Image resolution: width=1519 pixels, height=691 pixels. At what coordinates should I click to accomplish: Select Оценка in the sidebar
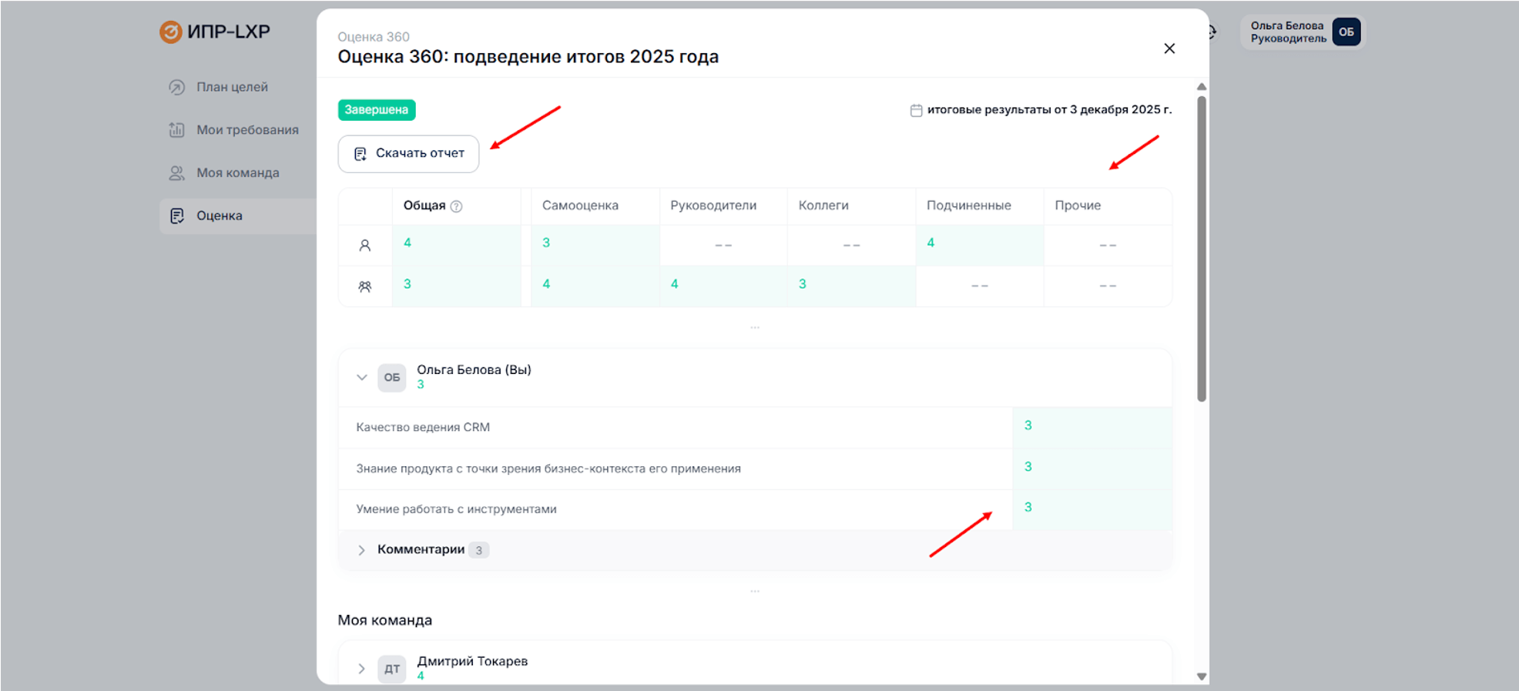pos(220,216)
